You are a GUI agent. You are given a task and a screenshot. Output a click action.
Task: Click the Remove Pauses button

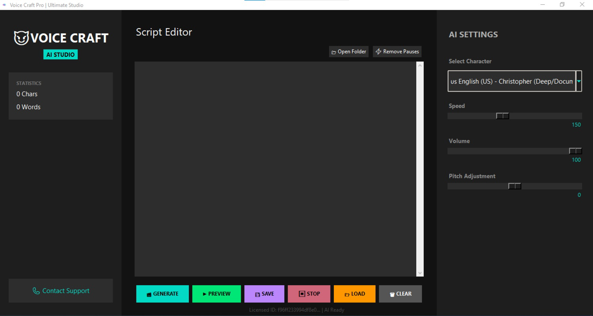click(397, 52)
